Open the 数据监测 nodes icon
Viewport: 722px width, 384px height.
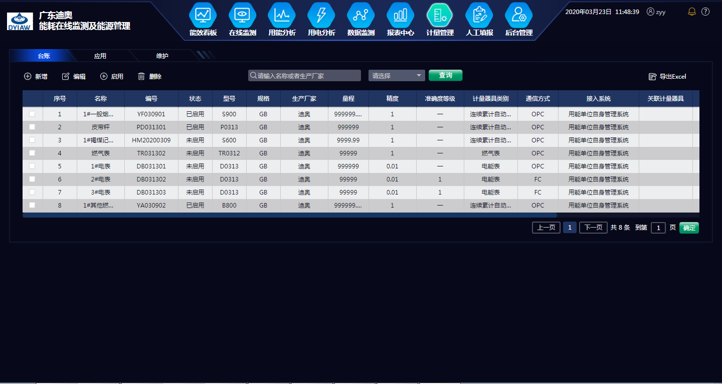pos(360,16)
